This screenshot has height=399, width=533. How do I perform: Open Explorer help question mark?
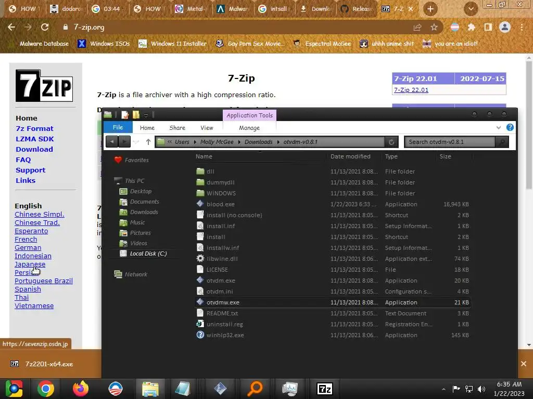click(x=510, y=127)
